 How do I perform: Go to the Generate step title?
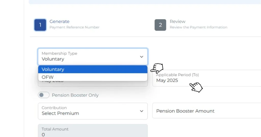click(x=59, y=21)
